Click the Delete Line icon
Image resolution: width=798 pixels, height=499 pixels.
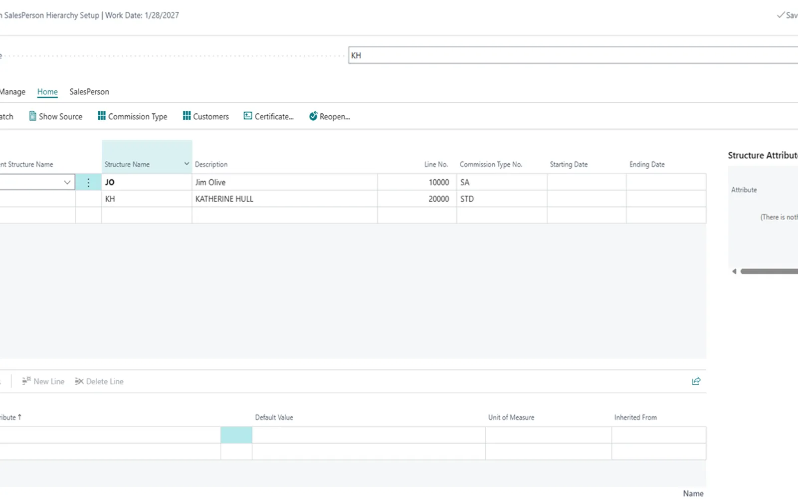point(79,381)
